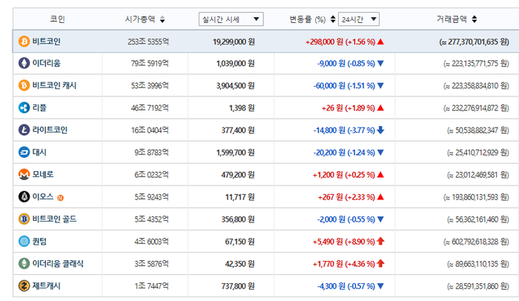
Task: Click change value +267 원 (+2.33 %)
Action: tap(346, 197)
